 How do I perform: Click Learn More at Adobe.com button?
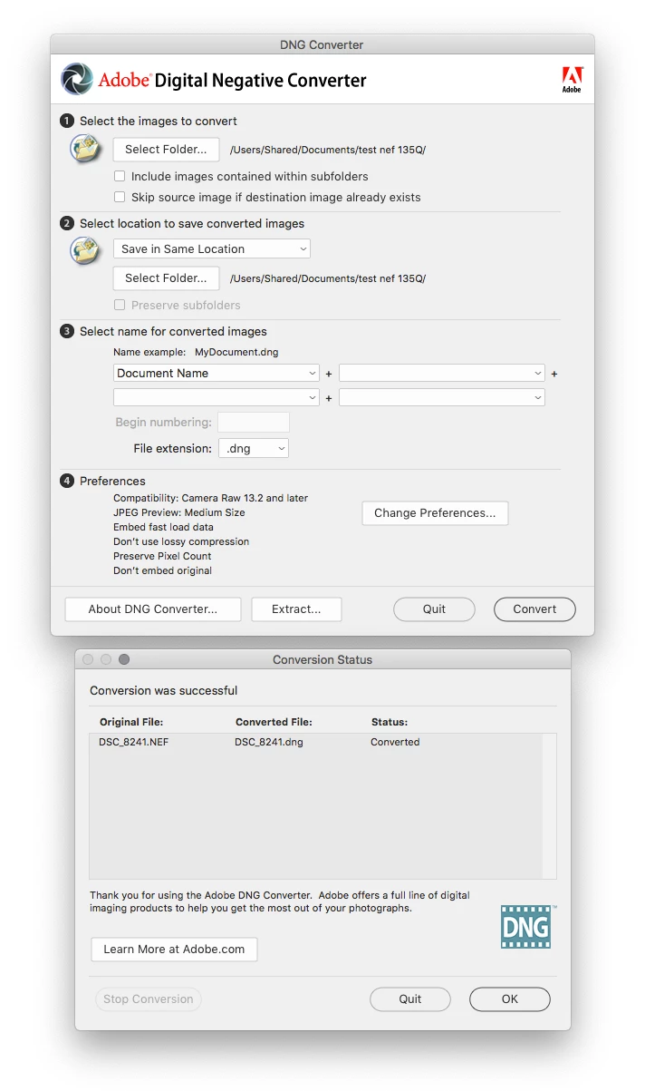174,950
